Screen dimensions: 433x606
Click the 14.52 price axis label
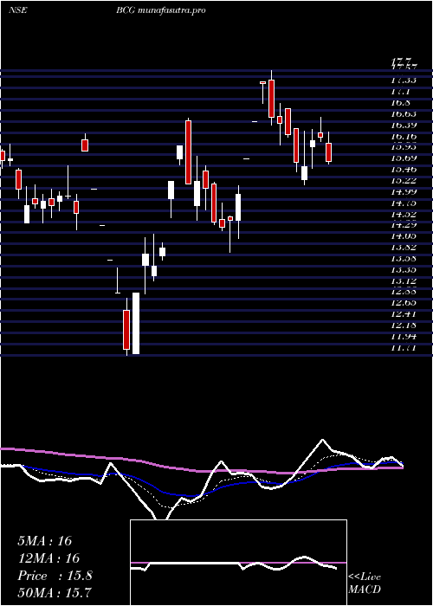coord(404,214)
